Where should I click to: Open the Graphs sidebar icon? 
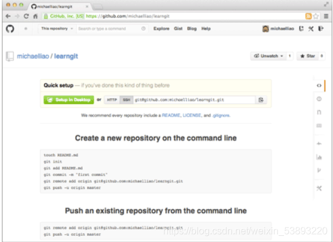pyautogui.click(x=319, y=157)
